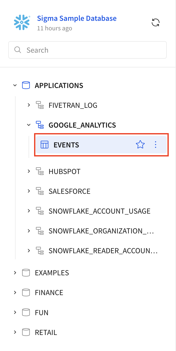Select the EXAMPLES label

click(52, 273)
